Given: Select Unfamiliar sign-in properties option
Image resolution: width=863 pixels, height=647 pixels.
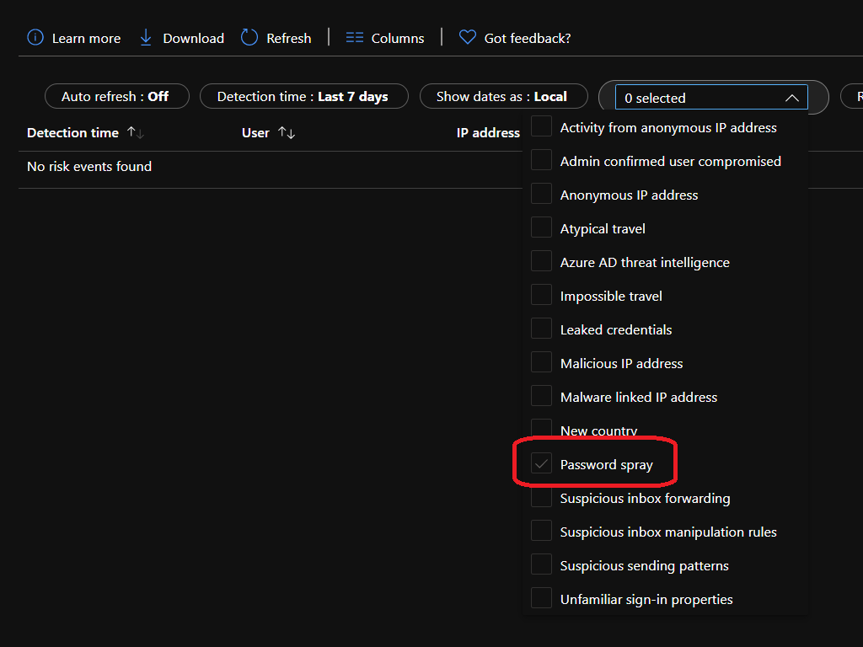Looking at the screenshot, I should pyautogui.click(x=646, y=599).
